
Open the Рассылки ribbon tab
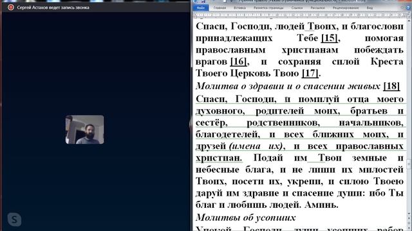pos(317,8)
